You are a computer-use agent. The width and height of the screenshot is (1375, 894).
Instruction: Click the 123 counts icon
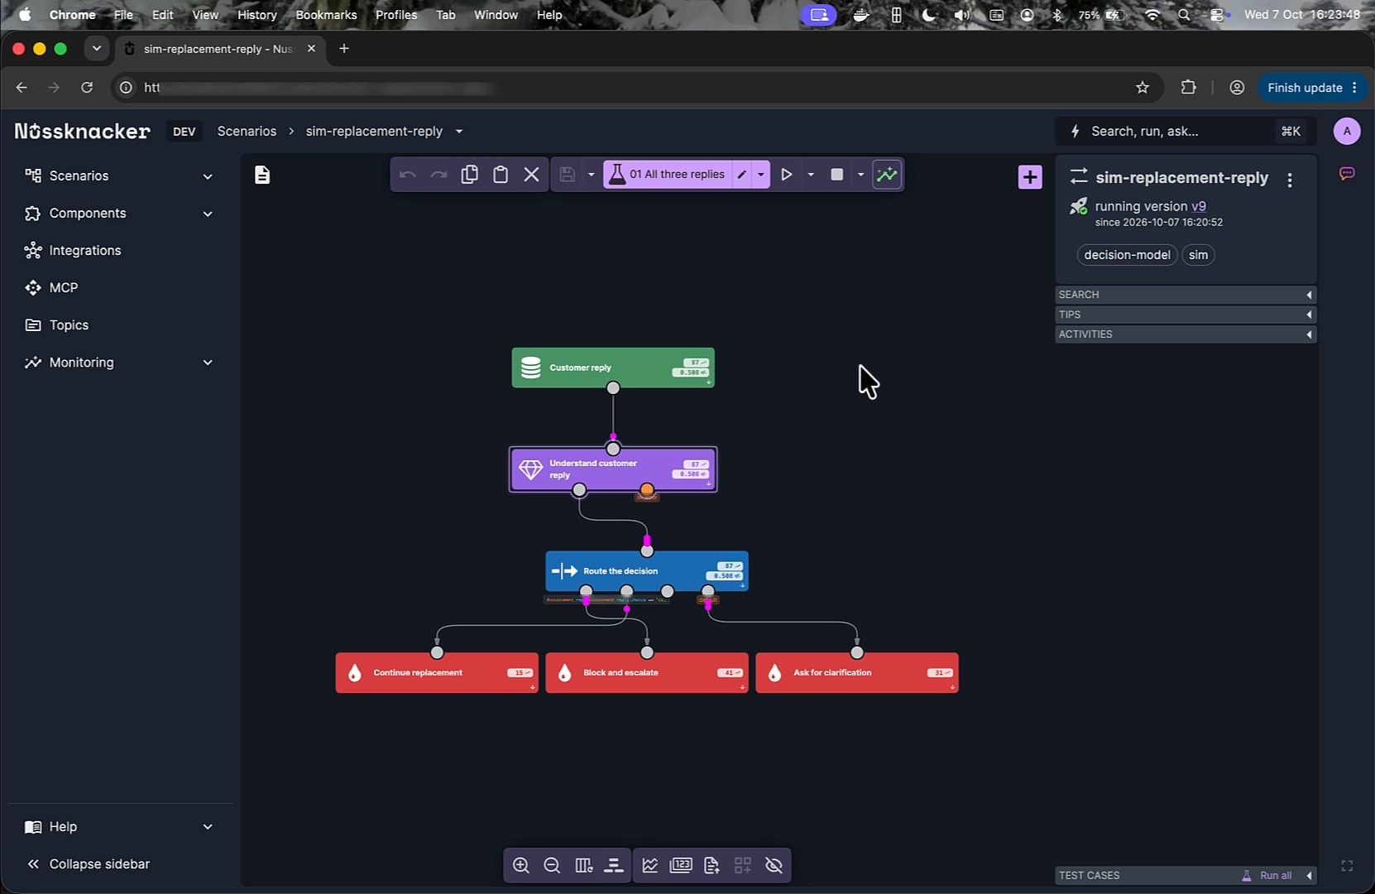[681, 865]
